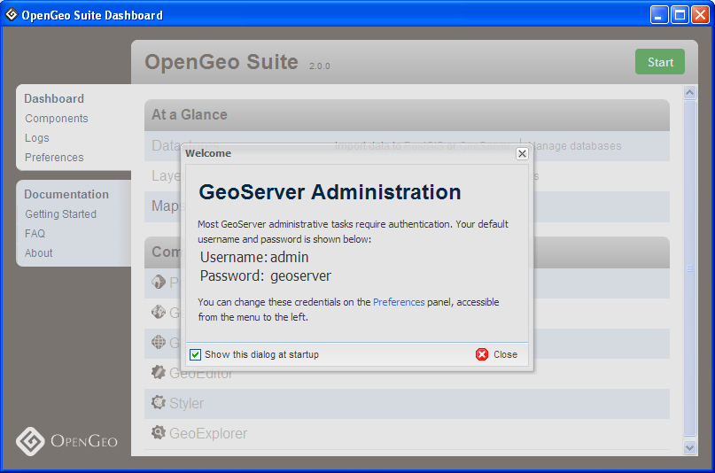Click the PostGIS elephant component icon
Screen dimensions: 715x473
(x=159, y=282)
